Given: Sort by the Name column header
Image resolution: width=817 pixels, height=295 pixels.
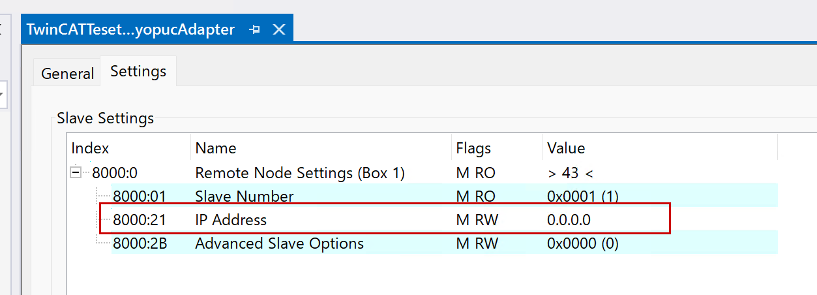Looking at the screenshot, I should (216, 148).
